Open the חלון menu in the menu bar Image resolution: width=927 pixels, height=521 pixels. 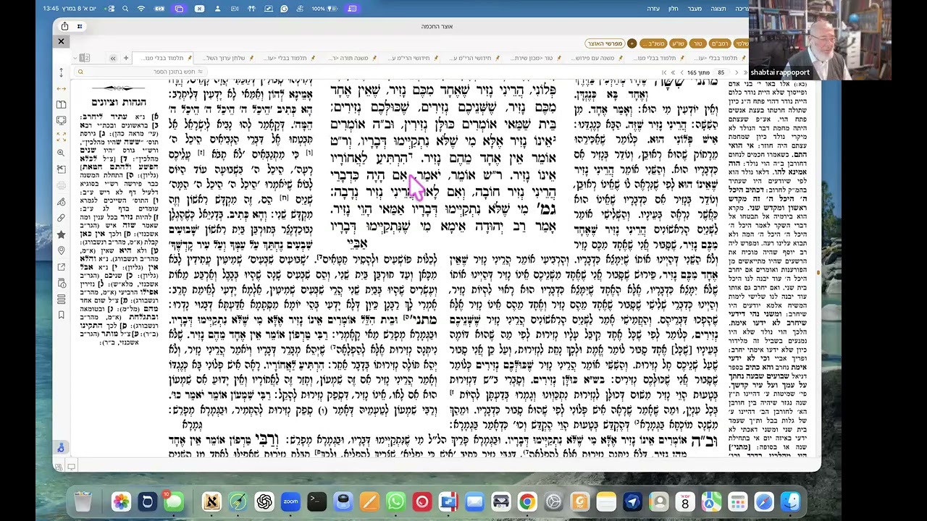click(674, 9)
